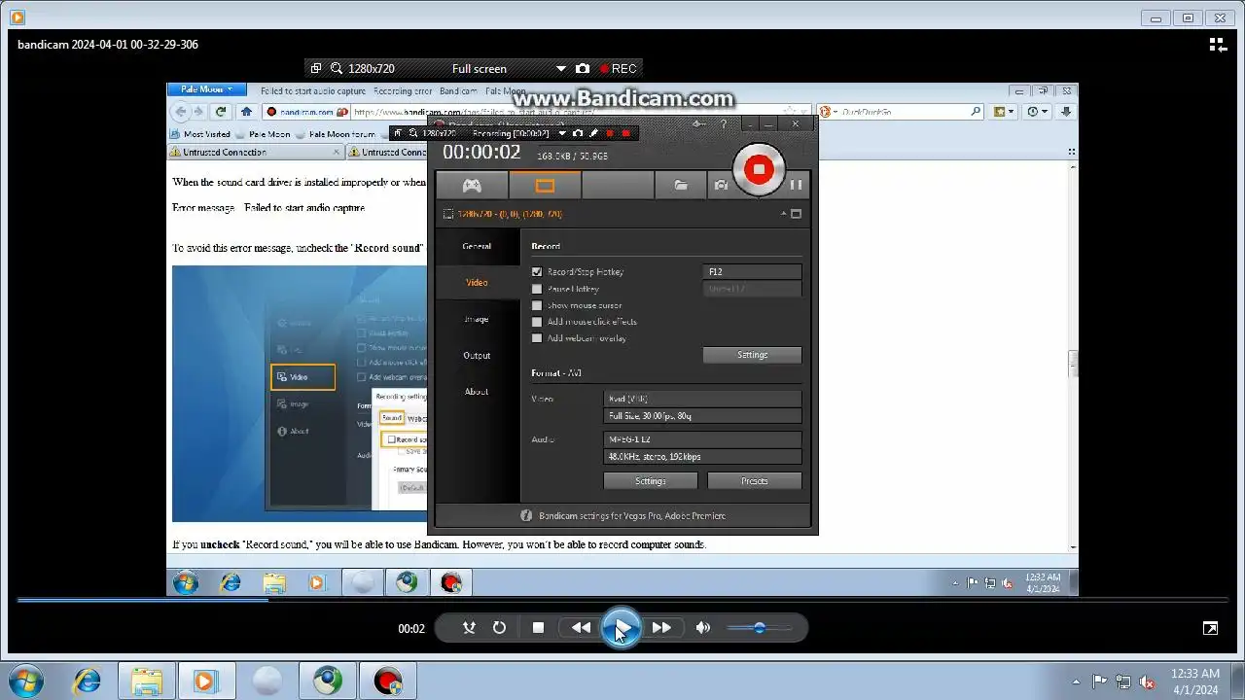Open the Pale Moon application menu button
1245x700 pixels.
point(207,89)
